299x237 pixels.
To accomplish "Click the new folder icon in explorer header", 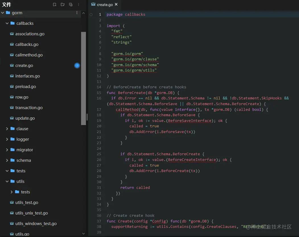I will click(63, 5).
